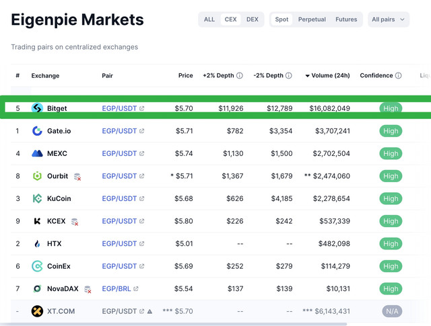
Task: Click external link icon in KuCoin row
Action: click(x=141, y=199)
